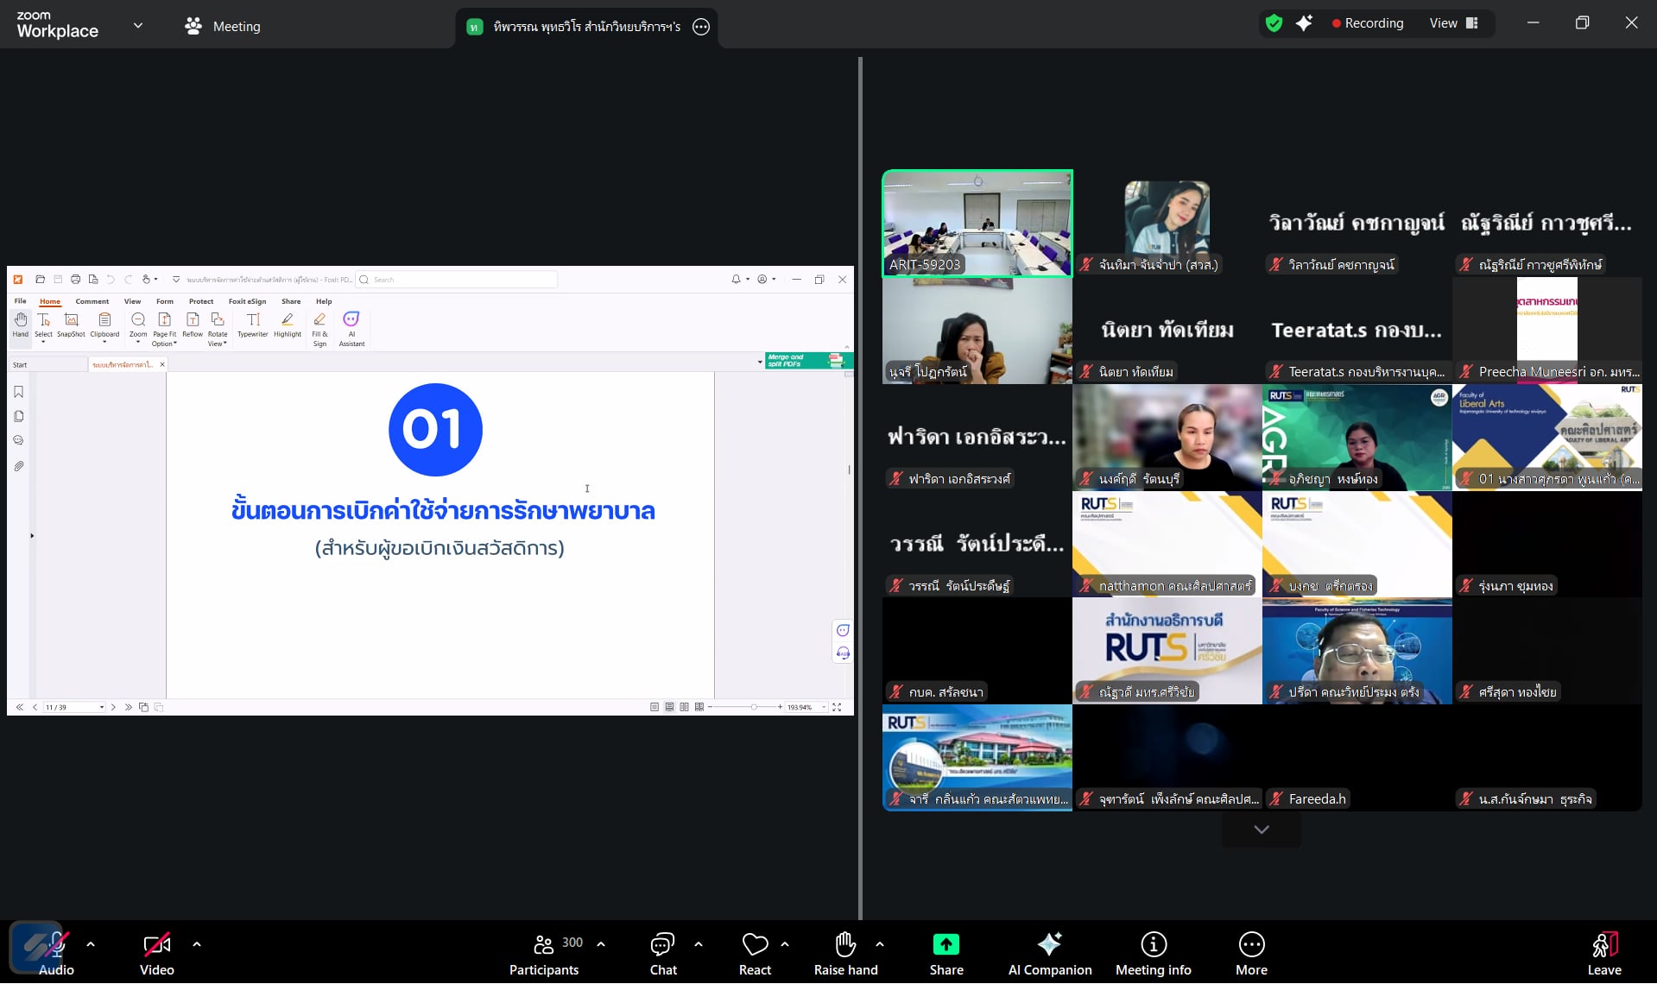Screen dimensions: 1657x984
Task: Unmute microphone with Audio button
Action: pyautogui.click(x=56, y=952)
